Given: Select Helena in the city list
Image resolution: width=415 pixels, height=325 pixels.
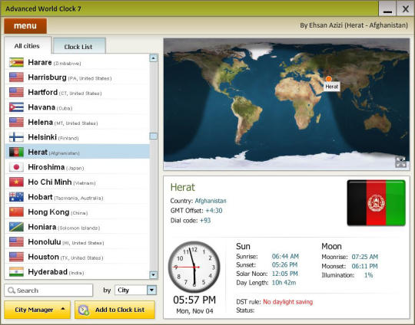Looking at the screenshot, I should pos(78,122).
